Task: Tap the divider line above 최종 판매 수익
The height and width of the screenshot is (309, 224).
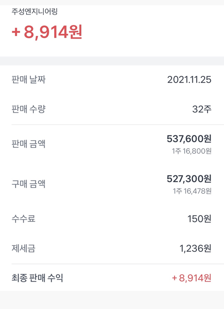Action: coord(117,264)
